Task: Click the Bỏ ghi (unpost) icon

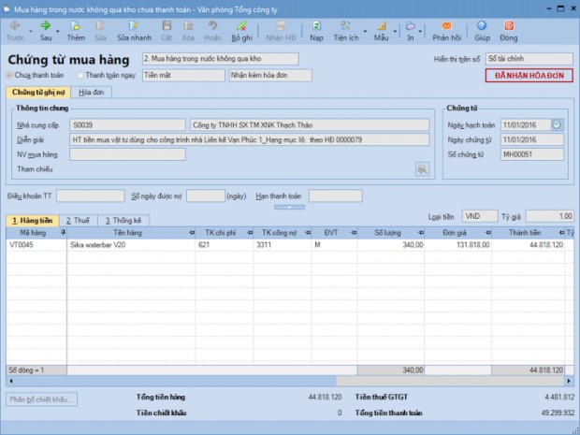Action: [x=241, y=26]
